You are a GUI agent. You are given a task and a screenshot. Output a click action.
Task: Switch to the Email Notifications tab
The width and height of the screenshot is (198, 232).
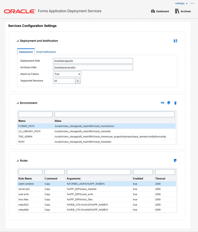tap(46, 52)
